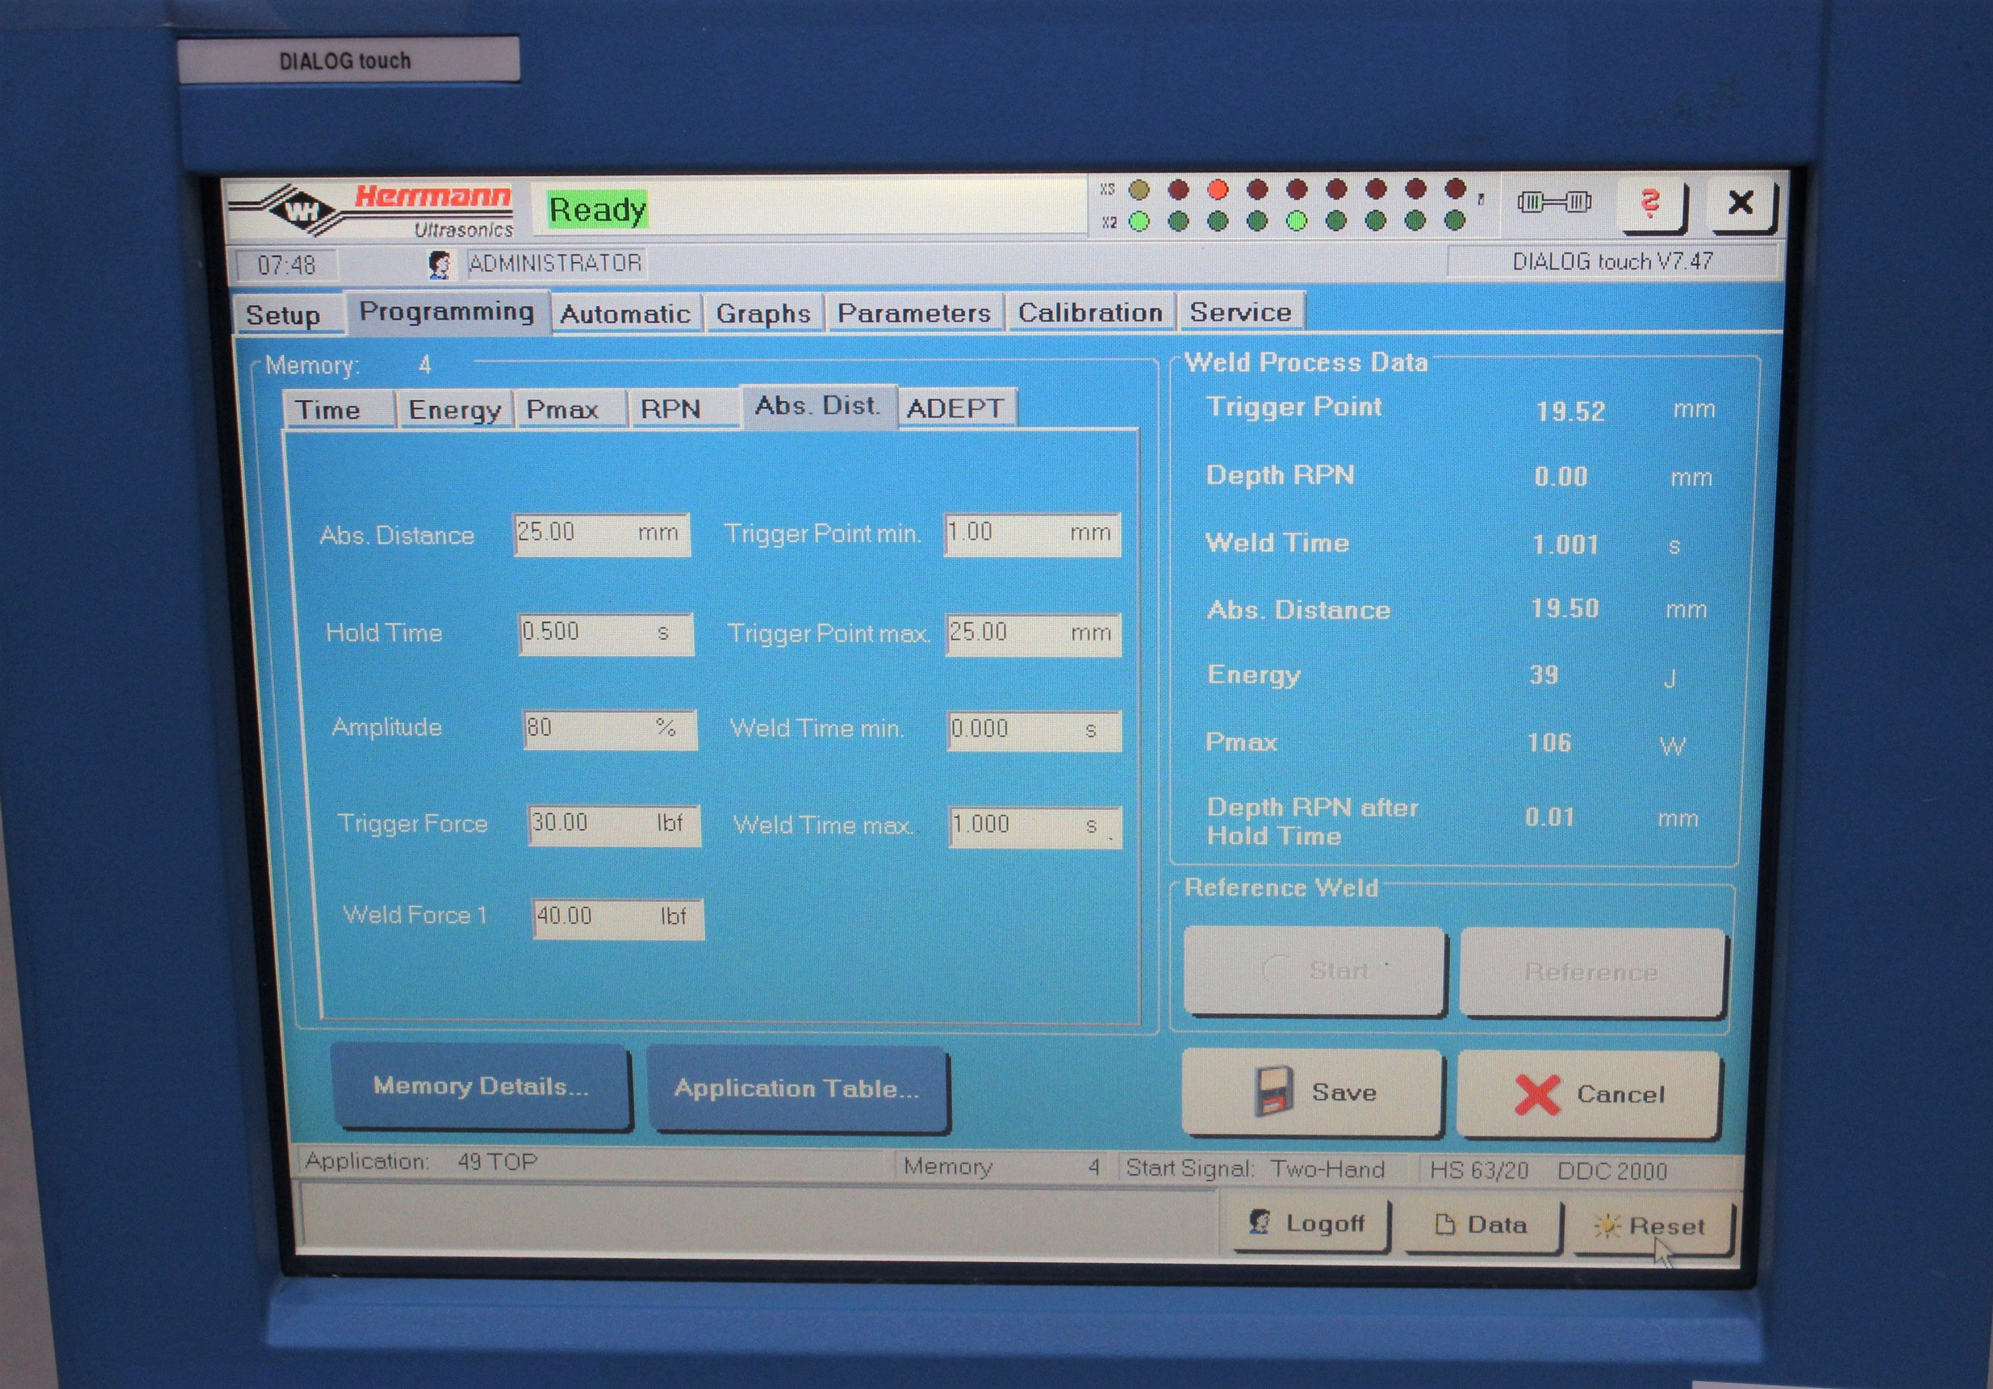Open the Service tab

tap(1241, 311)
